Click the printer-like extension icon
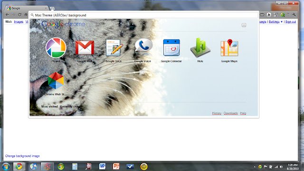Viewport: 304px width, 171px height. click(x=262, y=15)
